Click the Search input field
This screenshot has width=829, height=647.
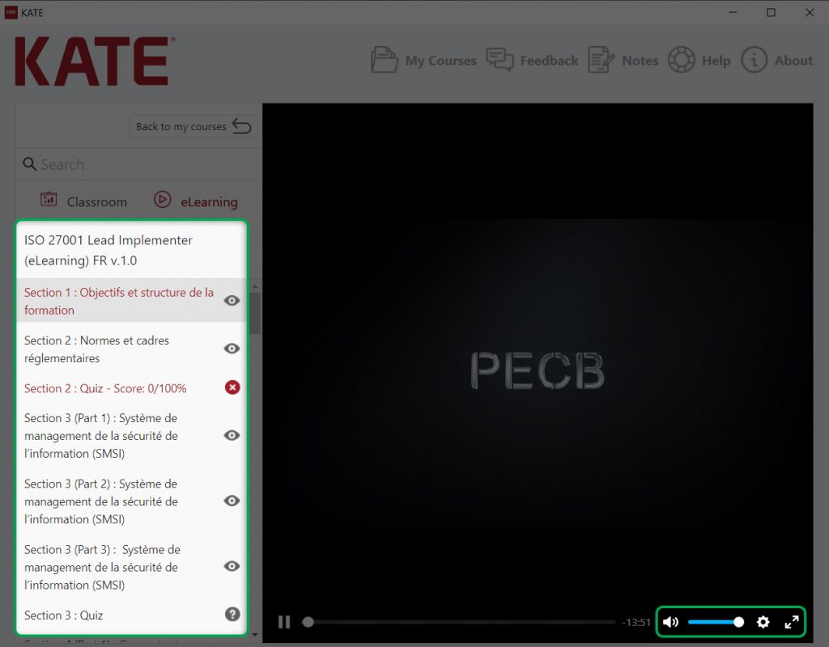(x=139, y=164)
